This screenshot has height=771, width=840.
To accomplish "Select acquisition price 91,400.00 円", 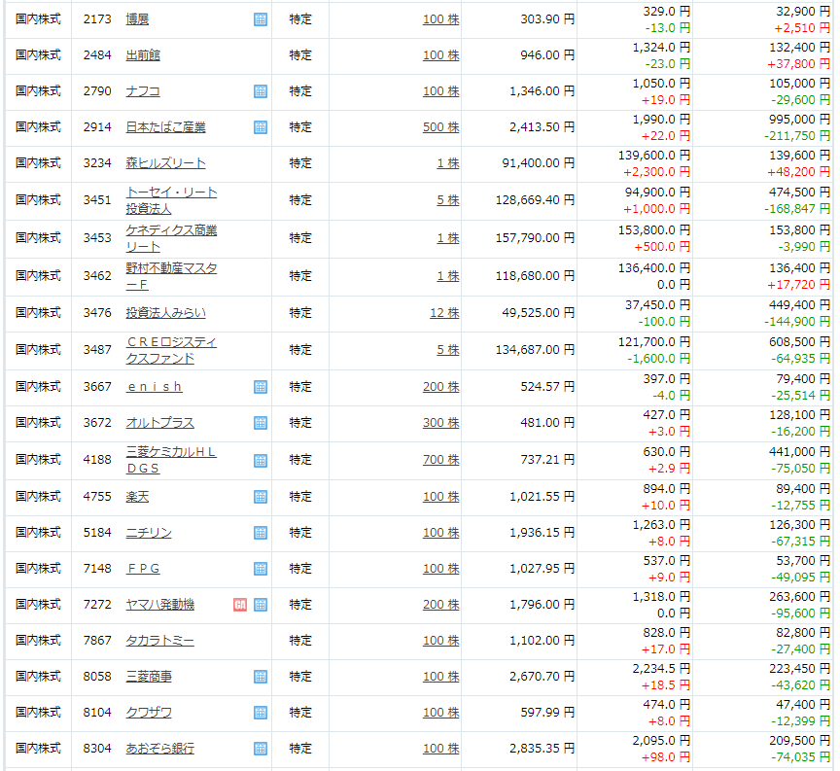I will [x=538, y=163].
